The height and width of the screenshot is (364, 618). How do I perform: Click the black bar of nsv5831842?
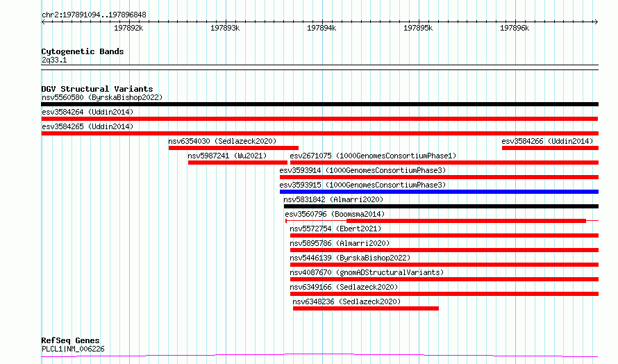click(441, 206)
